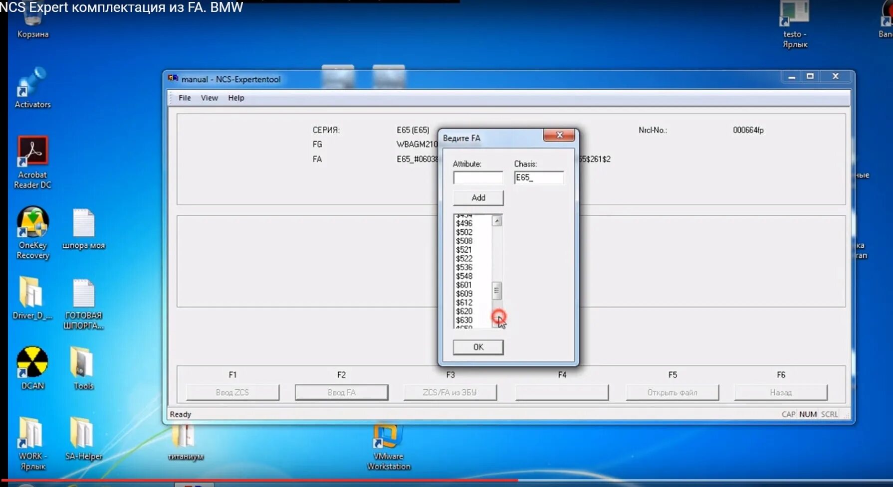Select $620 in the FA list

tap(464, 312)
